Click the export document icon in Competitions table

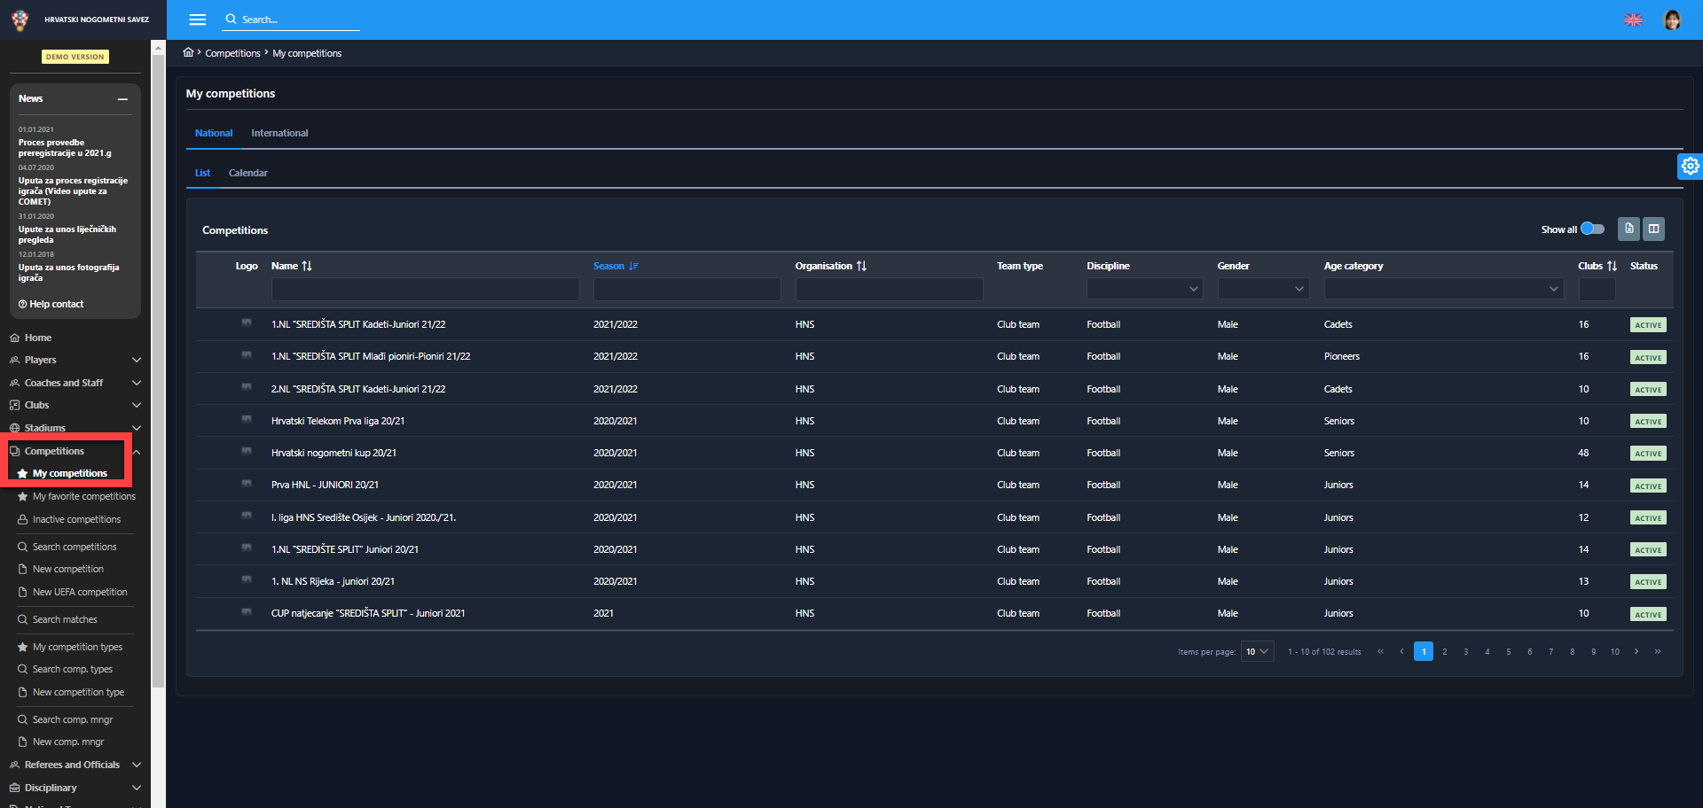1628,229
